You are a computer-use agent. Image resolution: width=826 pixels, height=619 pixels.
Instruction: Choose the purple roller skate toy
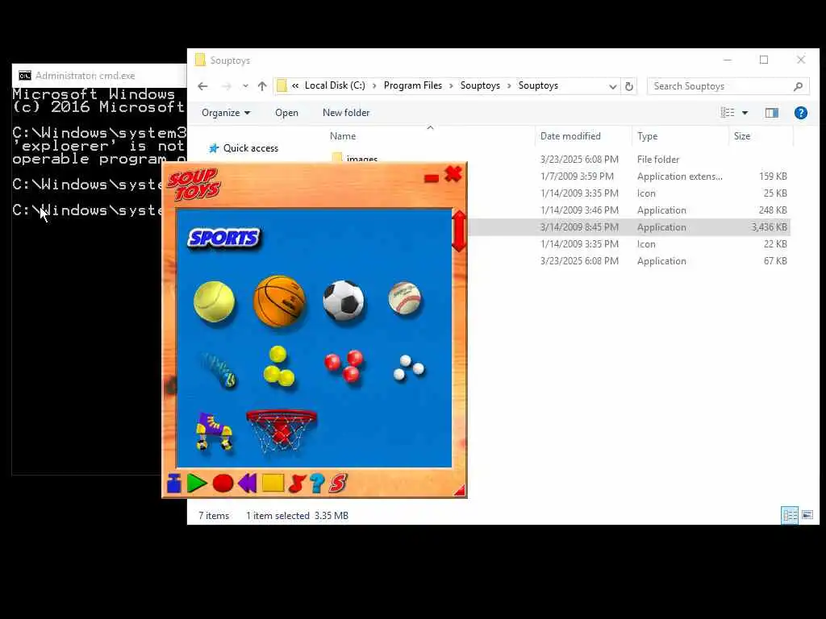(x=213, y=431)
